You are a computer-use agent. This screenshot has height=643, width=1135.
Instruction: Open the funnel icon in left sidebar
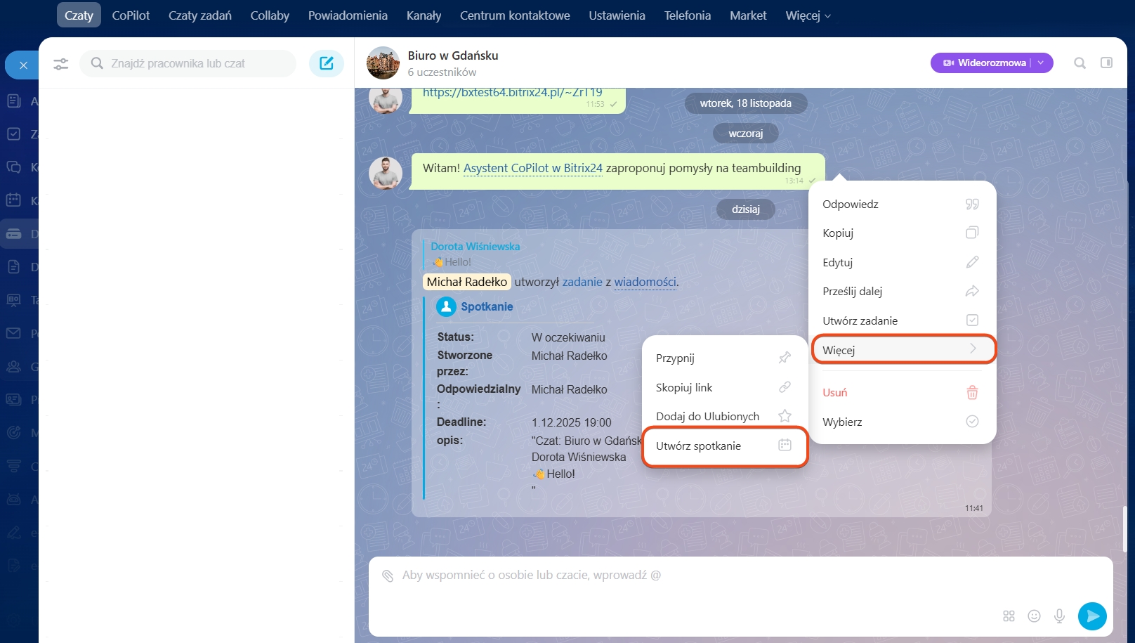coord(13,466)
